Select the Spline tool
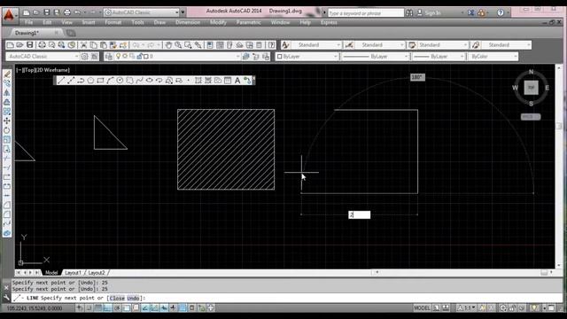Viewport: 567px width, 319px height. (x=139, y=81)
